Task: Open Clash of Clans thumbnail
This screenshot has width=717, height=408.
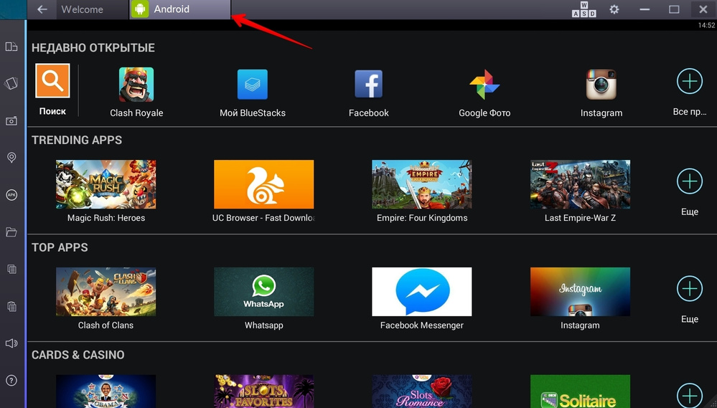Action: pos(106,292)
